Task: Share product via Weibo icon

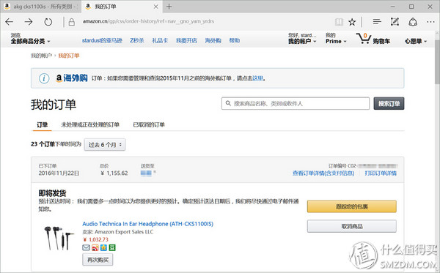Action: [x=95, y=247]
